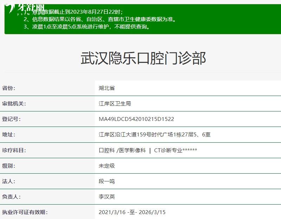Click the 诊疗科目 label
Viewport: 281px width, 219px height.
[14, 150]
